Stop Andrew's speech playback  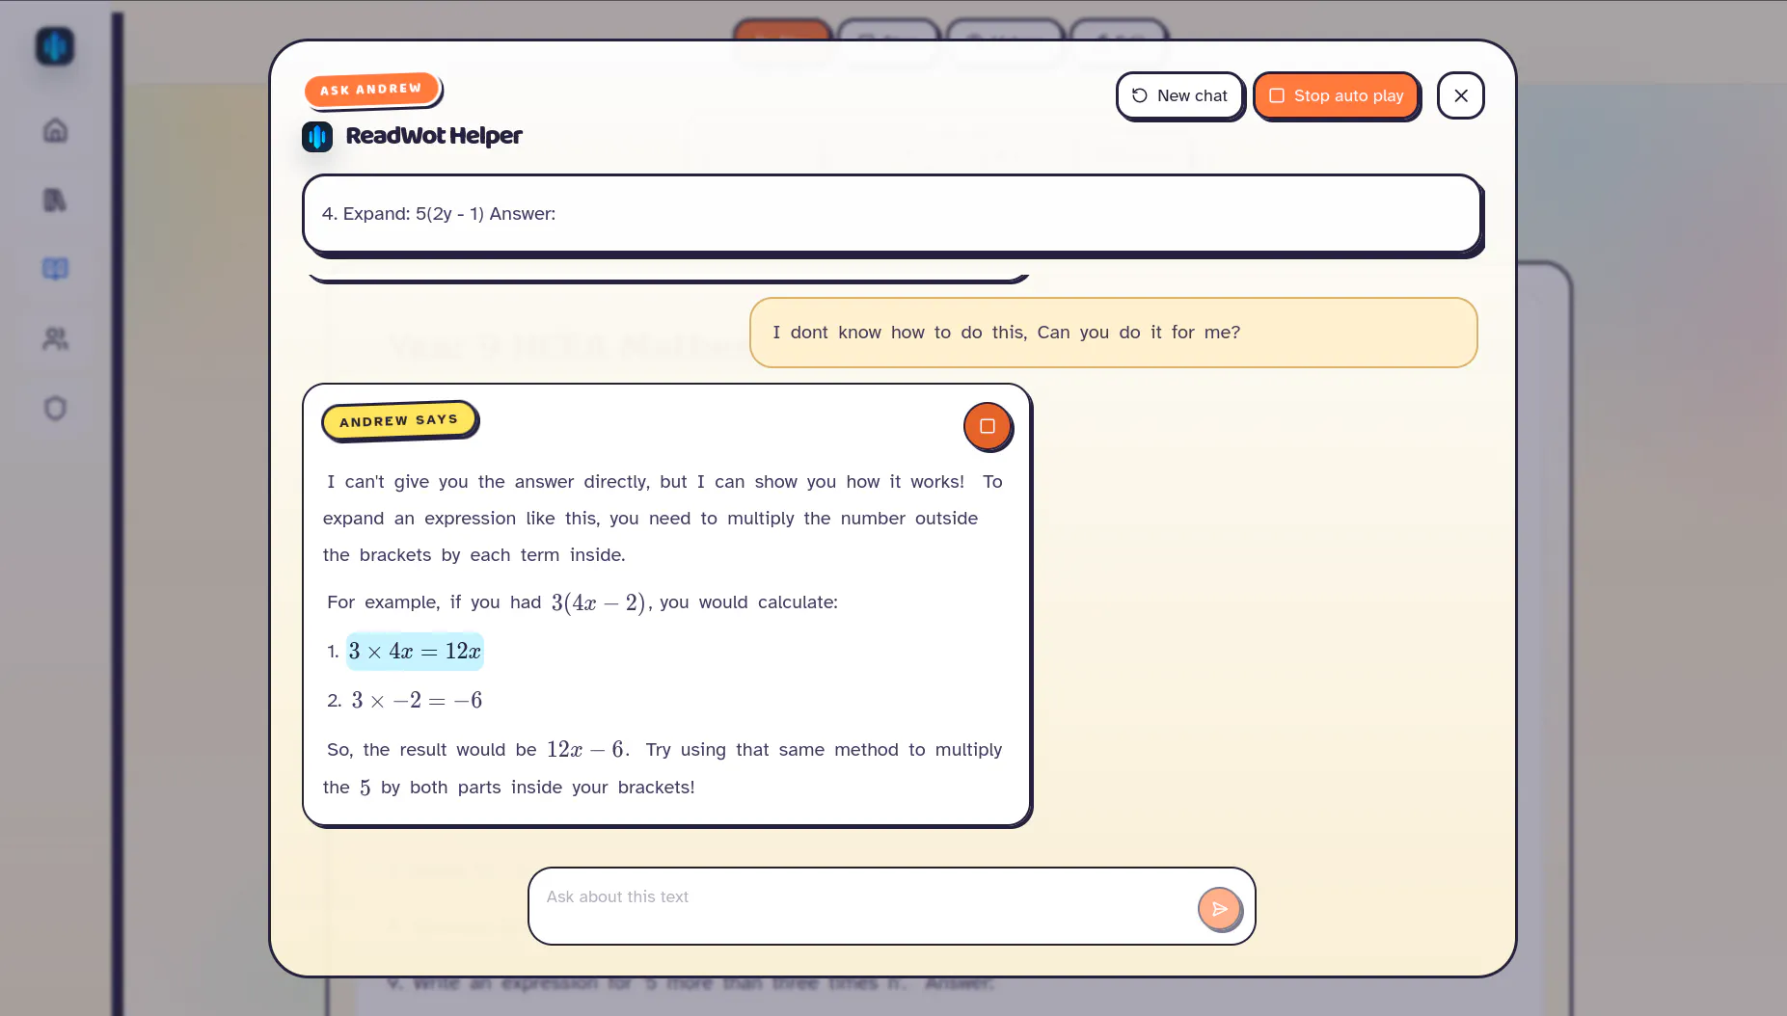coord(988,426)
